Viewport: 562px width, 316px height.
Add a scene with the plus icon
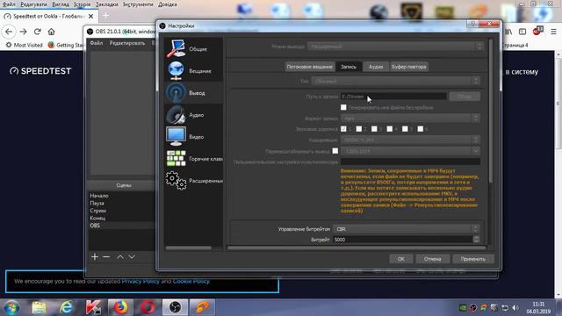[x=95, y=256]
